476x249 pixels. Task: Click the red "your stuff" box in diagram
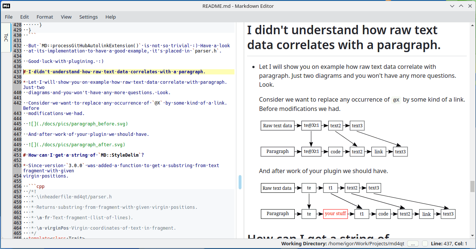tap(335, 214)
